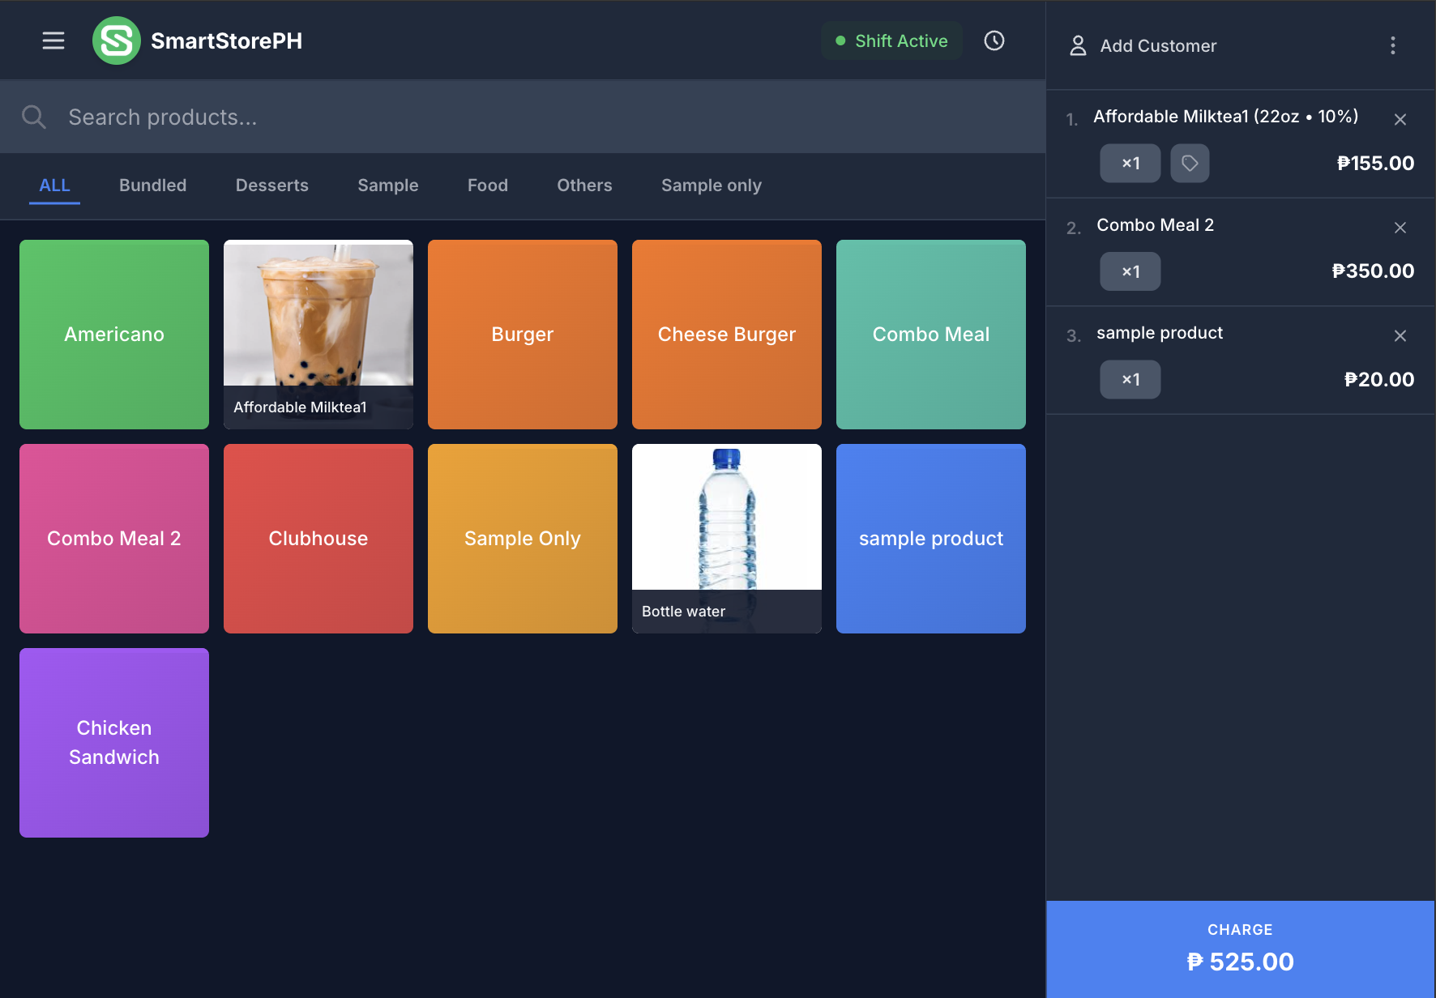This screenshot has width=1436, height=998.
Task: Open the cart options three-dot menu
Action: 1392,46
